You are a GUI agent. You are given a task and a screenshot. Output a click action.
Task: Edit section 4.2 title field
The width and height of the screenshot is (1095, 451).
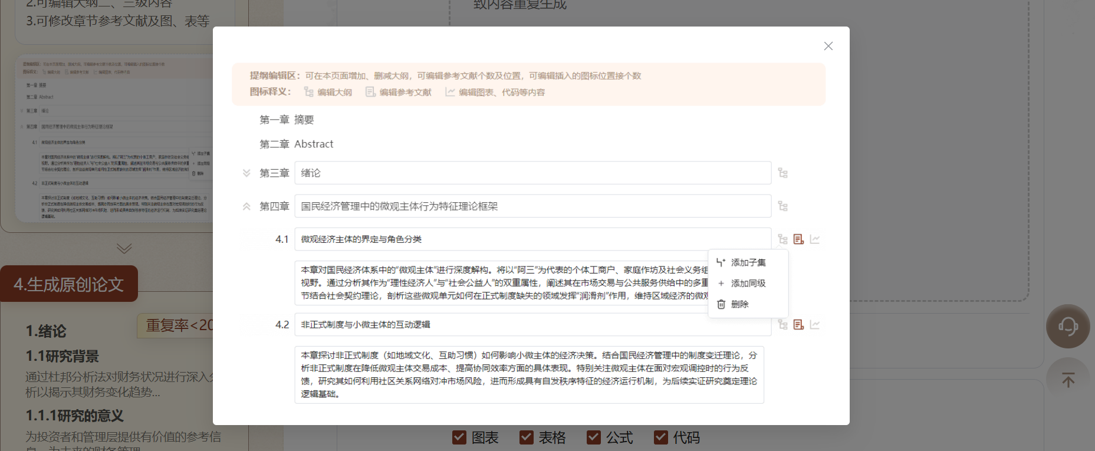tap(532, 324)
